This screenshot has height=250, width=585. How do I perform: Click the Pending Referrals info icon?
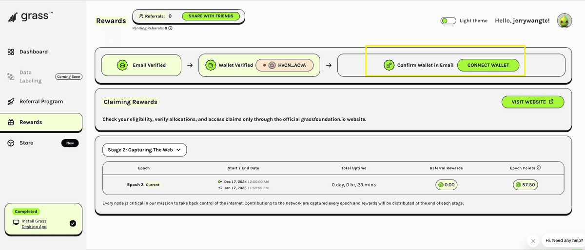[170, 28]
